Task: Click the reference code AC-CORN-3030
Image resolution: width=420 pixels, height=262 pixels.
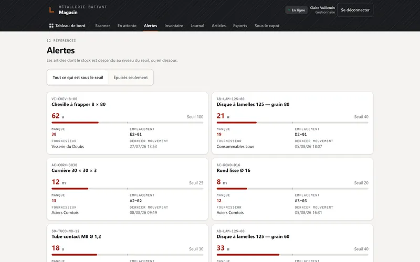Action: (64, 165)
